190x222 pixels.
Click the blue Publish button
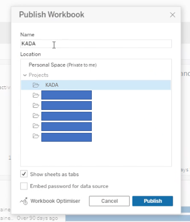click(x=153, y=201)
